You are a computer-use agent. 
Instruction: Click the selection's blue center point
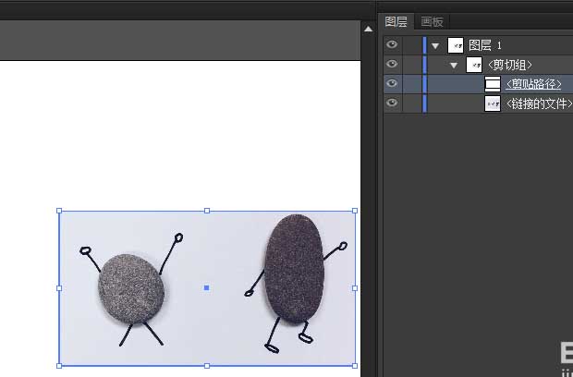click(x=206, y=287)
